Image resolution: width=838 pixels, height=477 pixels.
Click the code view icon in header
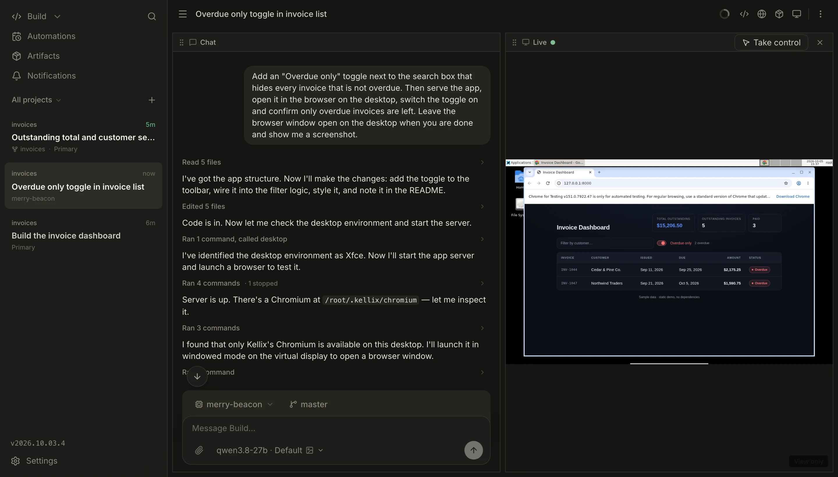744,14
